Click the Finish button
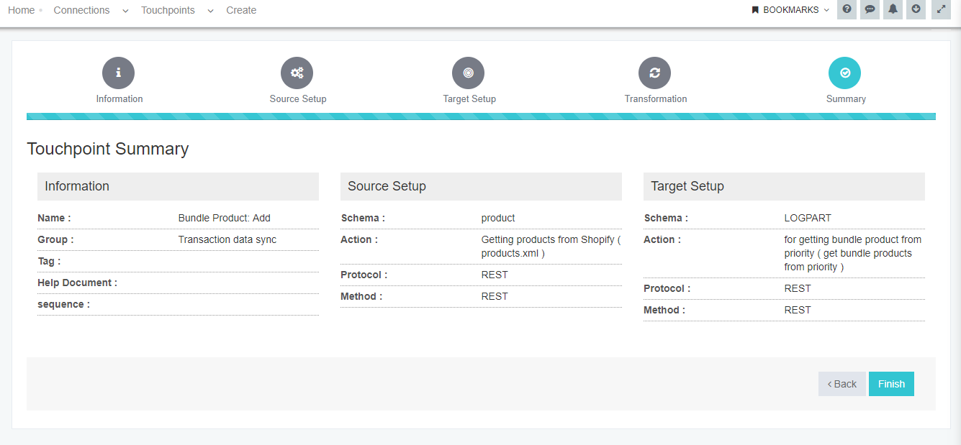 point(891,383)
